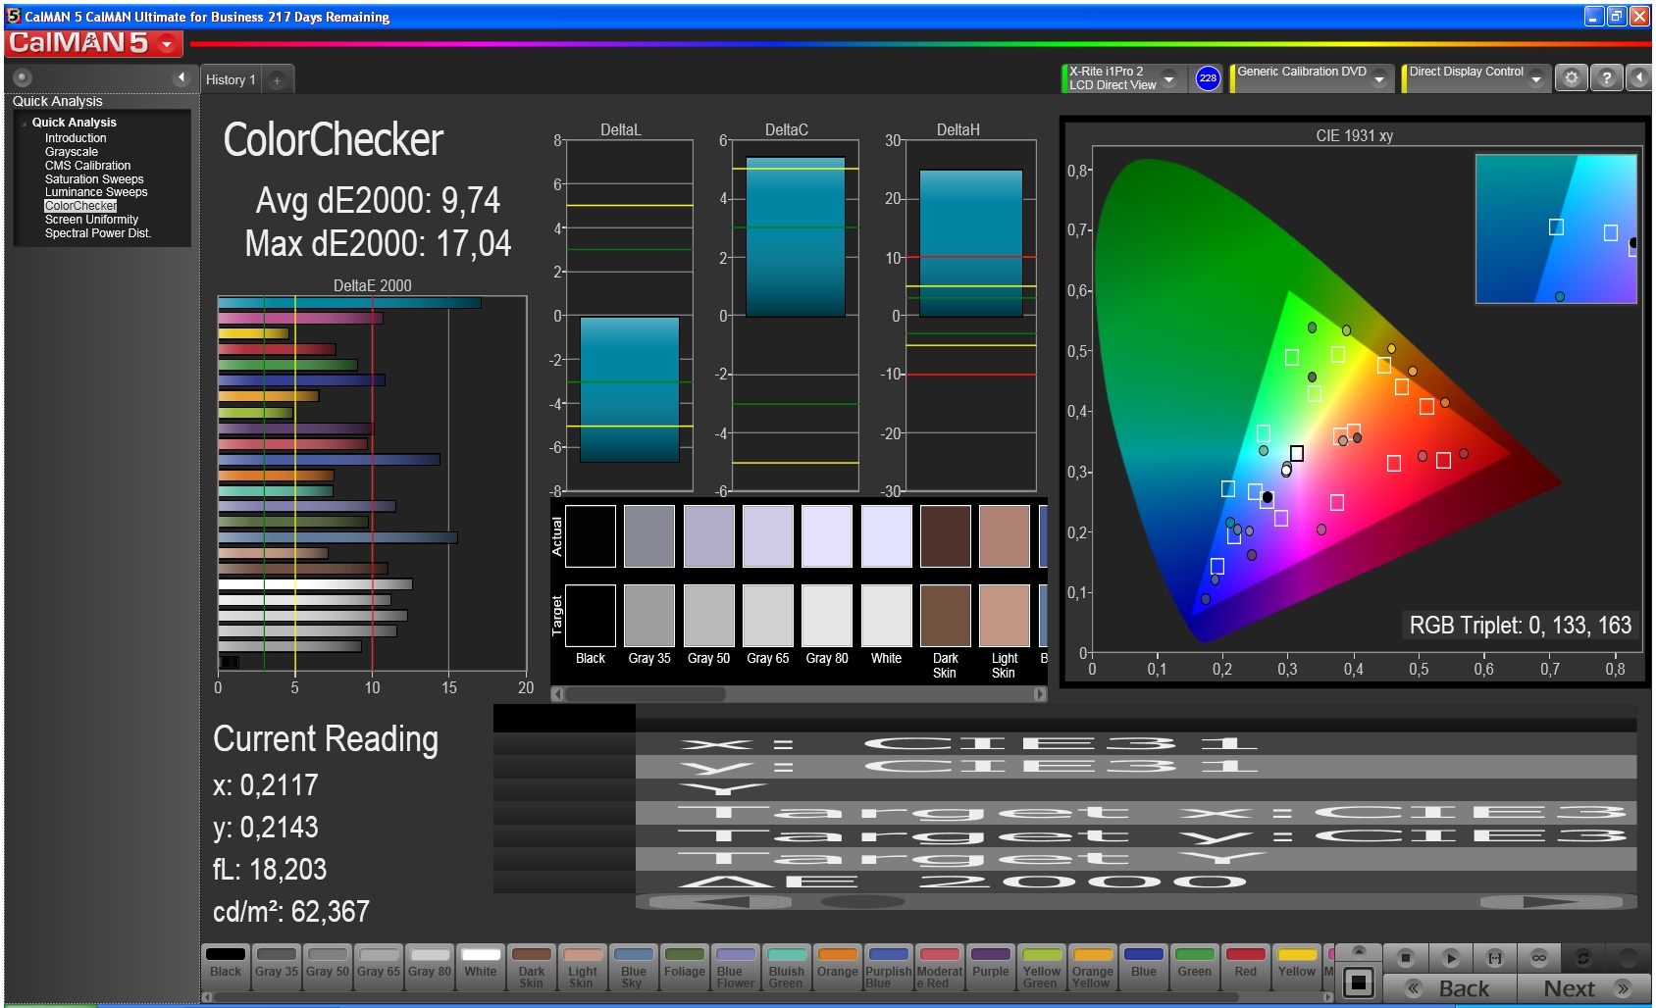
Task: Click the CIE 1931 xy zoomed inset view
Action: click(1556, 228)
